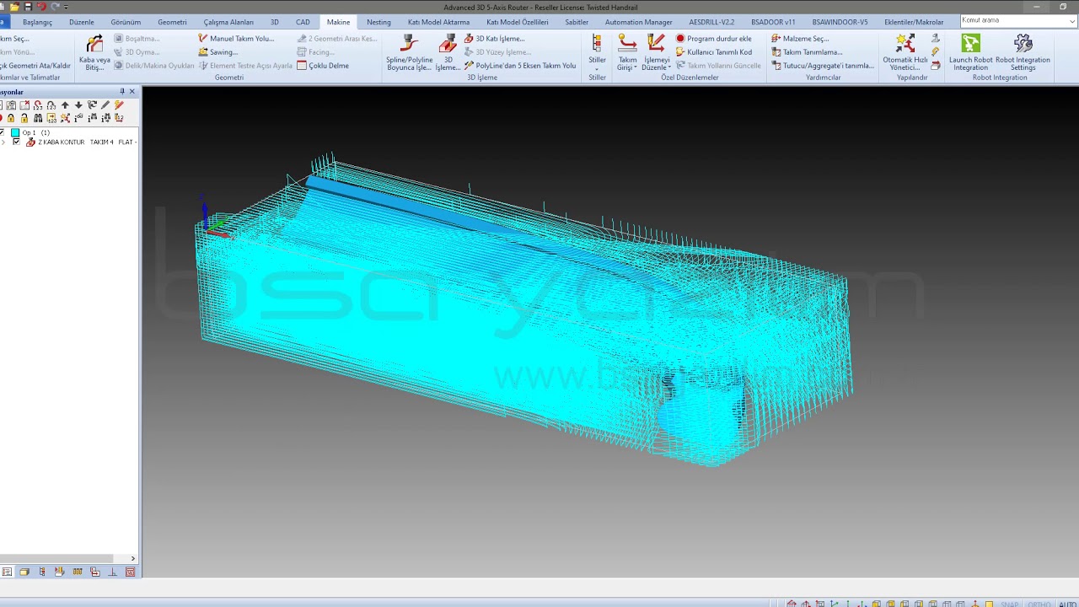1079x607 pixels.
Task: Open the Stiller ribbon button
Action: click(x=597, y=51)
